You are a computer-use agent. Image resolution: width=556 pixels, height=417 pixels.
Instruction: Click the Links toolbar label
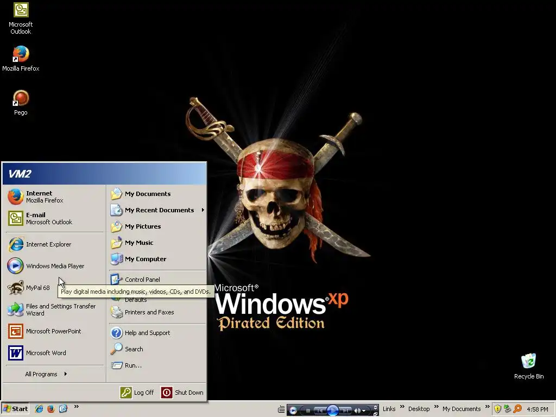389,409
